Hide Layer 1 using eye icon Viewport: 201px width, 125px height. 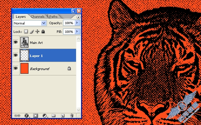point(16,55)
